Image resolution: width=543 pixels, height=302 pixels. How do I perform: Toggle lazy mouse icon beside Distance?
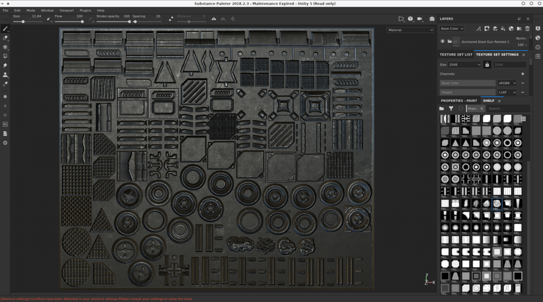171,19
